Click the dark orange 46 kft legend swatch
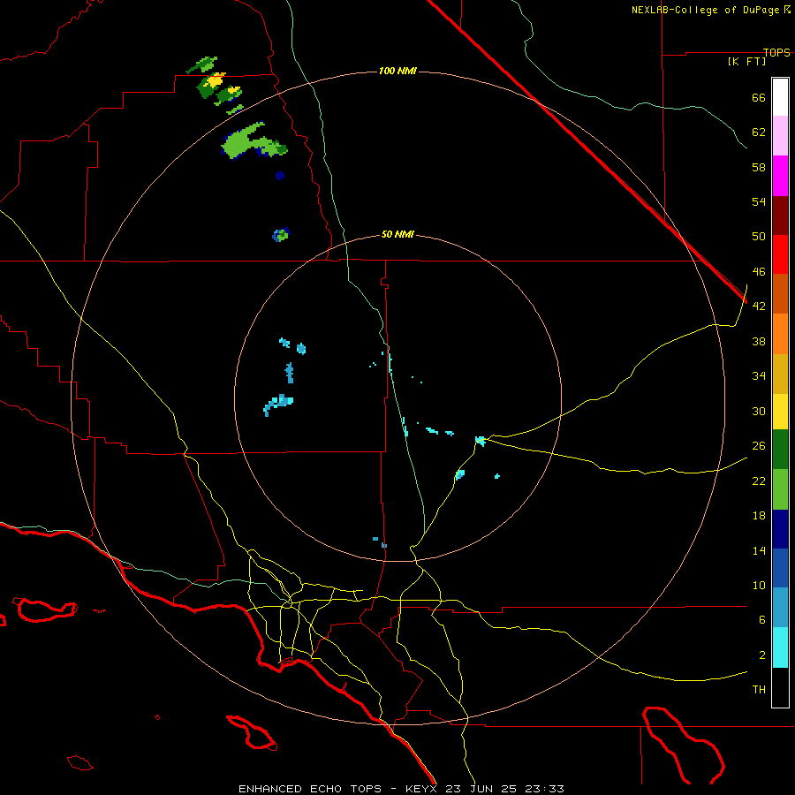795x795 pixels. click(x=780, y=293)
